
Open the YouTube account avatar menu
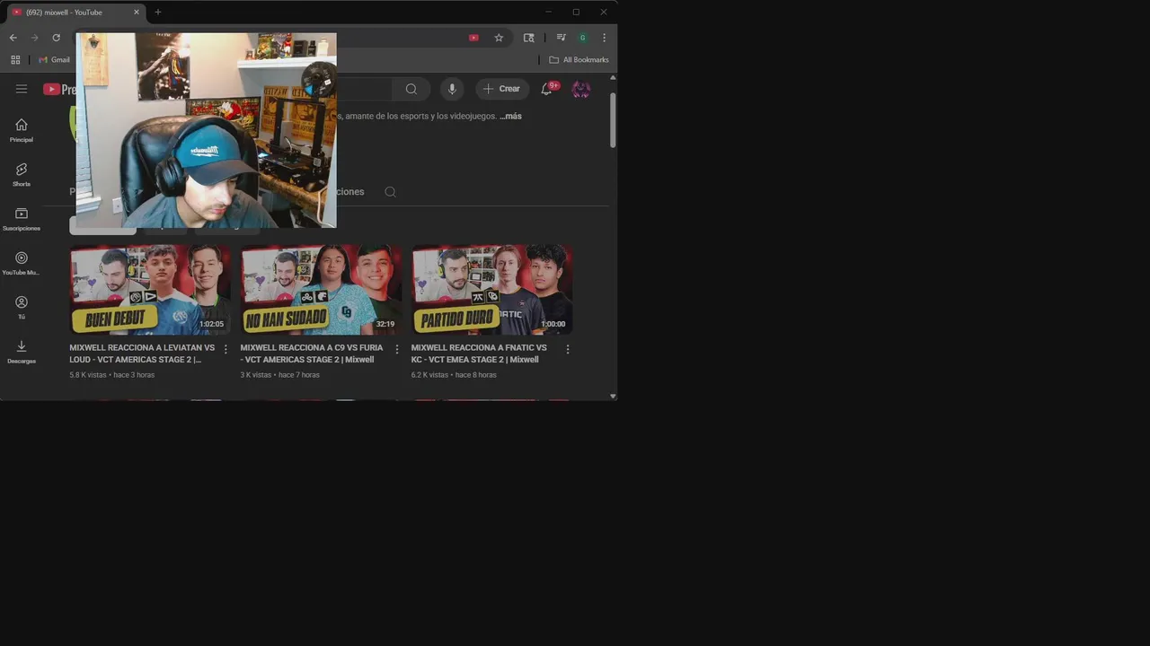(x=581, y=89)
